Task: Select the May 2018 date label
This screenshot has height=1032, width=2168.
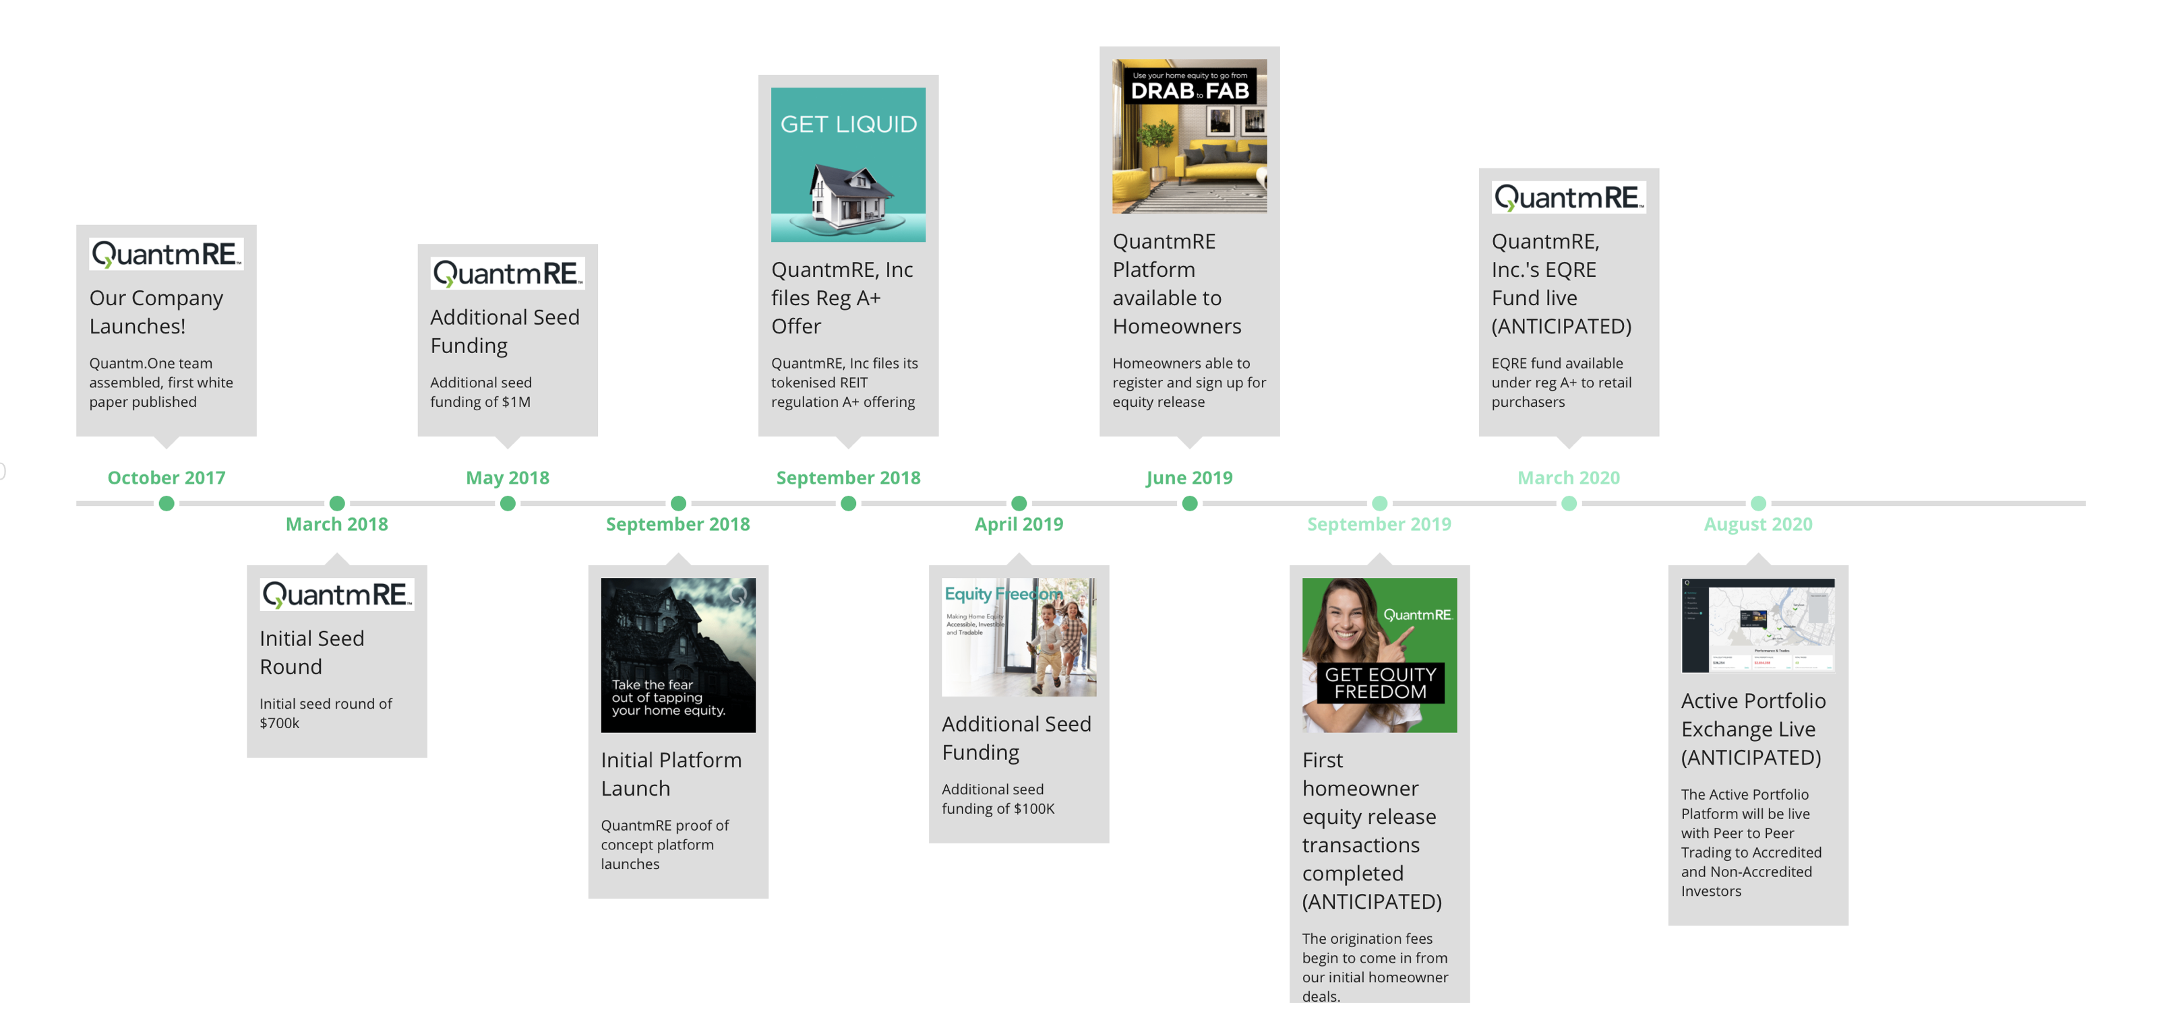Action: coord(508,478)
